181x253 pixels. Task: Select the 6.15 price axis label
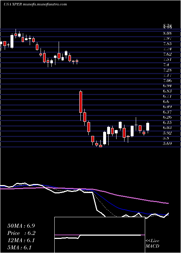(167, 123)
